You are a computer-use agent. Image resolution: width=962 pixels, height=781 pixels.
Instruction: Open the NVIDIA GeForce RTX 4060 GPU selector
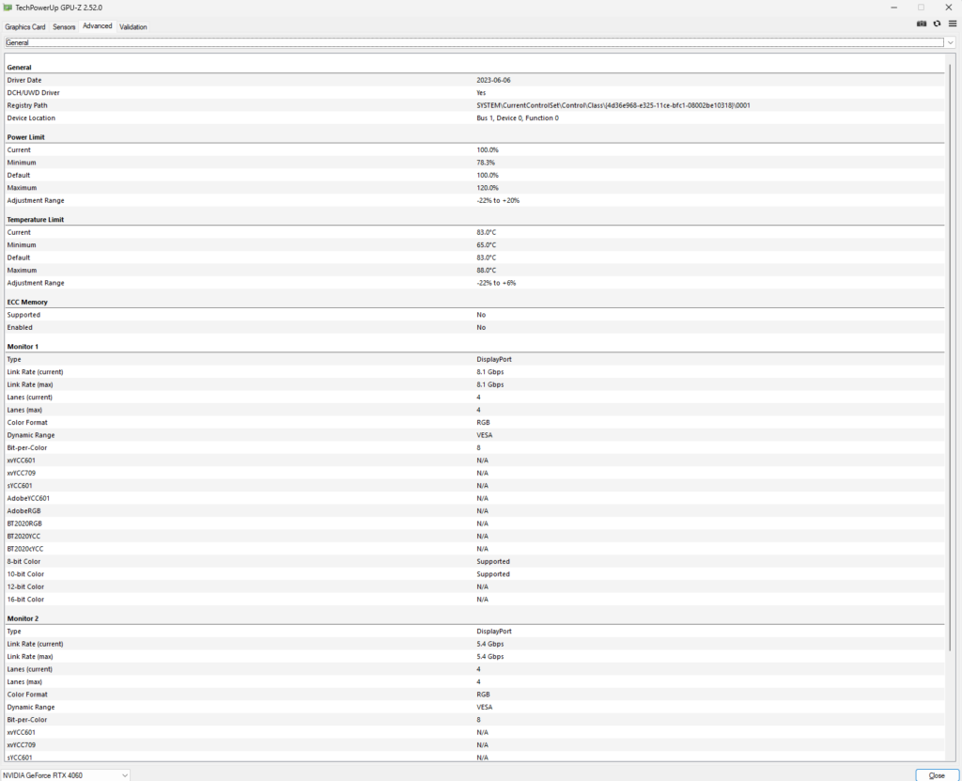tap(65, 774)
